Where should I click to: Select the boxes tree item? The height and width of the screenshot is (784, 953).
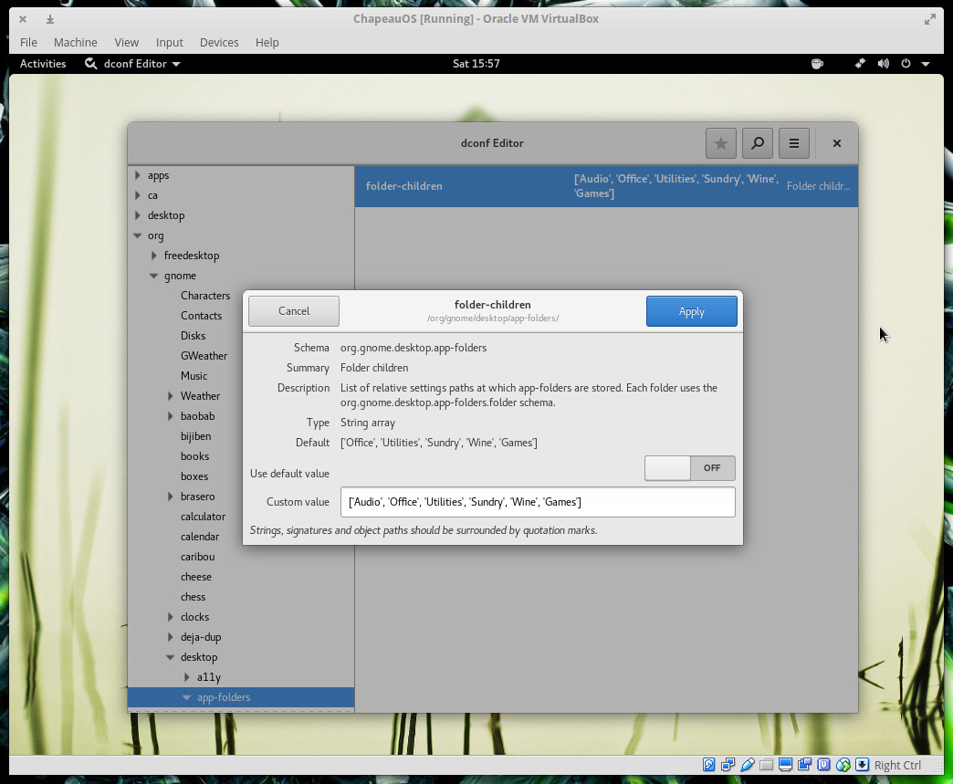click(x=194, y=476)
